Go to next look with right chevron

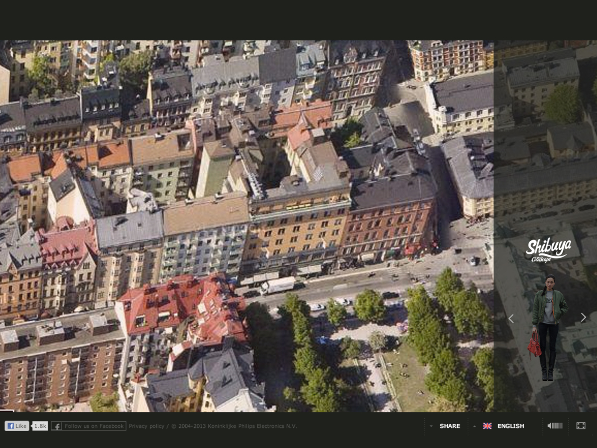583,317
